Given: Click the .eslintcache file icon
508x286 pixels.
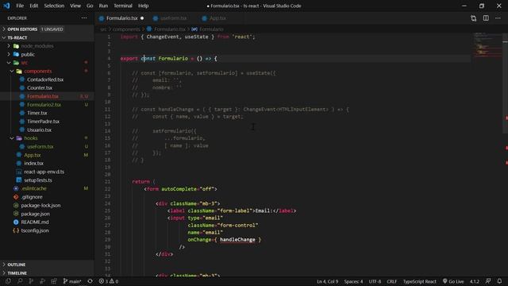Looking at the screenshot, I should pyautogui.click(x=16, y=188).
